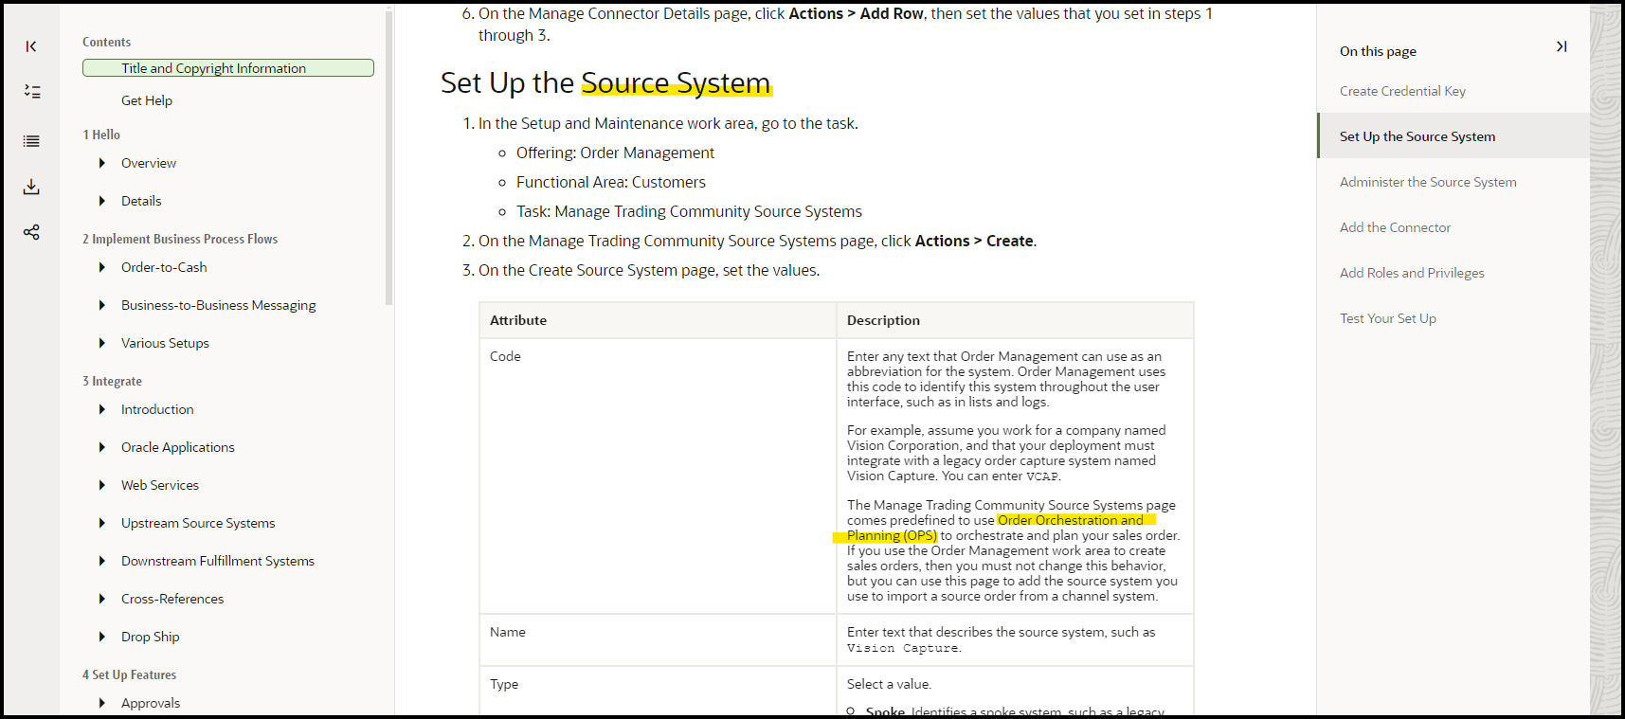Show the table of contents list icon
Screen dimensions: 1625x719
[31, 141]
